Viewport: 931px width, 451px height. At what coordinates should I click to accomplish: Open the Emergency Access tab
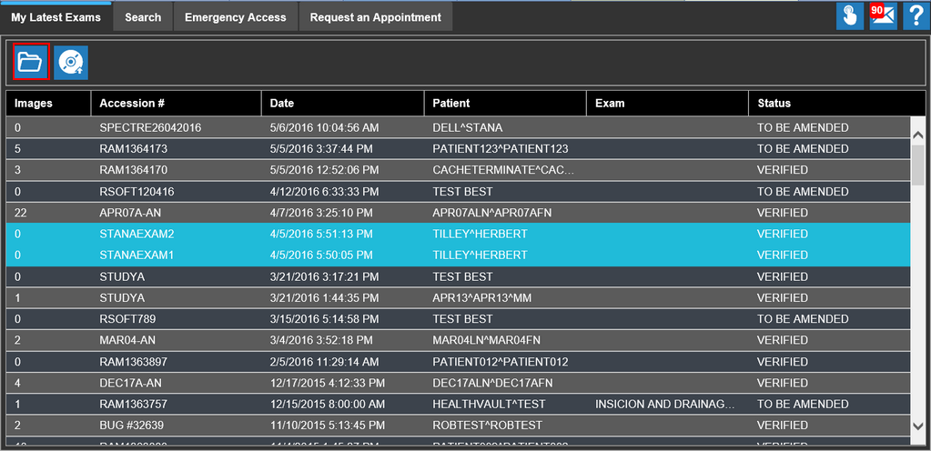(235, 17)
